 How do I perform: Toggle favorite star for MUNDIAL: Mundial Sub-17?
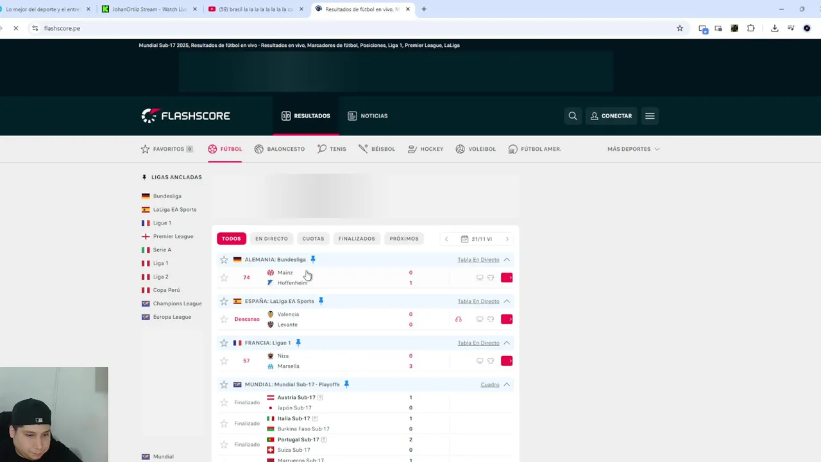tap(224, 384)
